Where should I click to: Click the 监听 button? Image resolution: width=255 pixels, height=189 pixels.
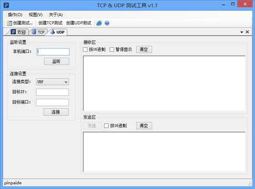(56, 62)
